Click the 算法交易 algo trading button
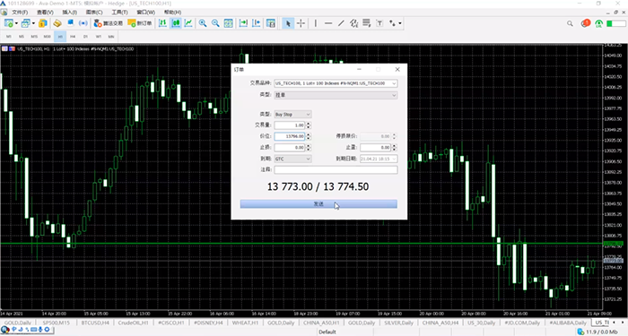 [109, 23]
